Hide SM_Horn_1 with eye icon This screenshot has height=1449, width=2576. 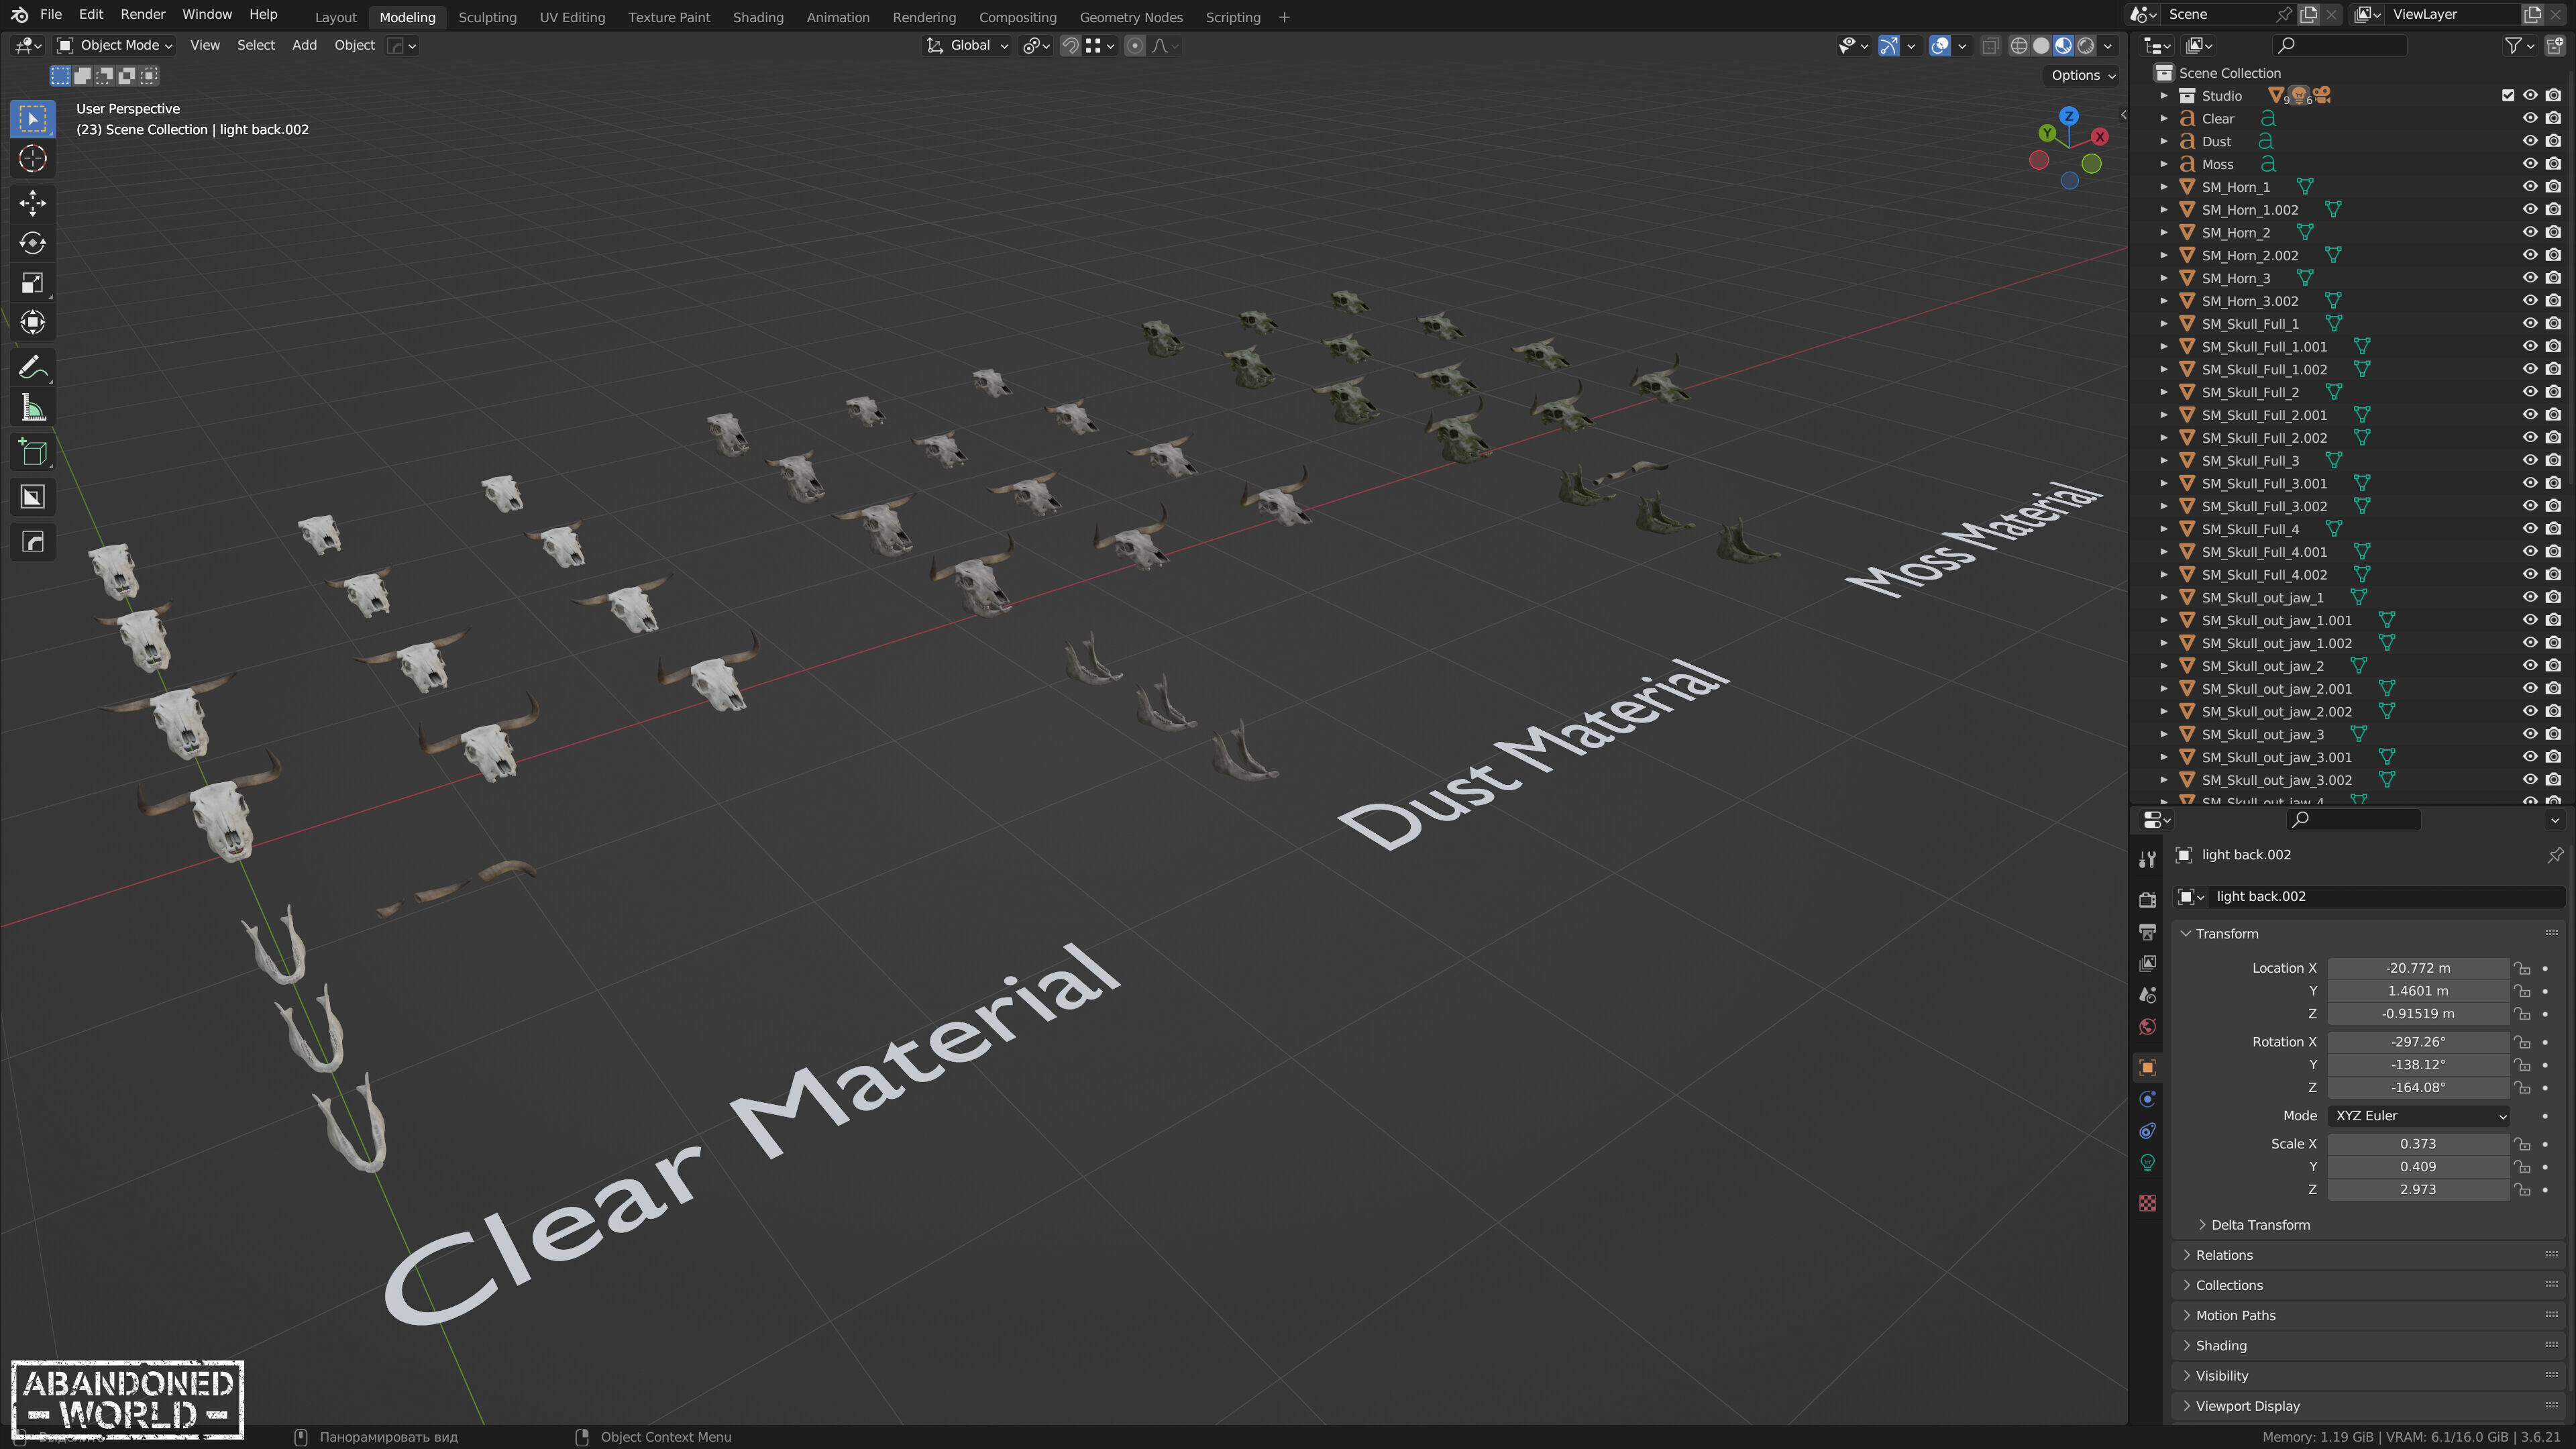(x=2530, y=187)
